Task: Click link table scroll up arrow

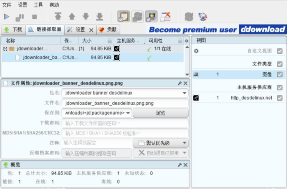Action: 187,47
